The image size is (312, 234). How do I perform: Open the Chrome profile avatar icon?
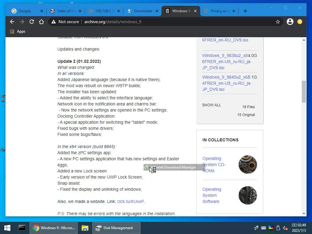coord(290,22)
